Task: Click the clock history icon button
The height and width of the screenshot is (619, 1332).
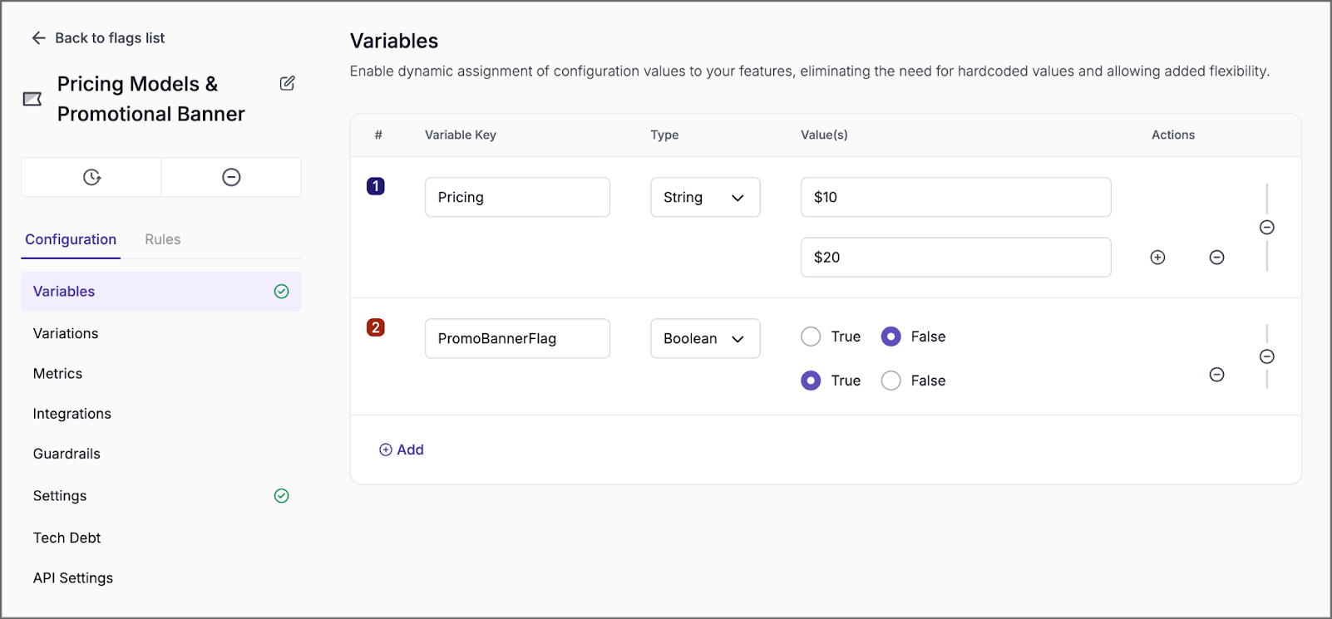Action: pos(91,177)
